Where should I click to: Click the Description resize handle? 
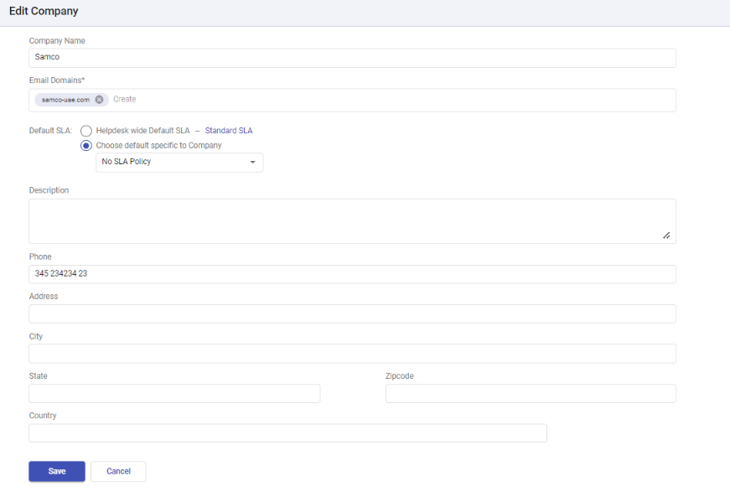[x=666, y=236]
